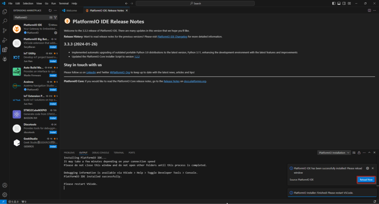This screenshot has width=379, height=204.
Task: Click the Reload Now button
Action: pyautogui.click(x=366, y=180)
